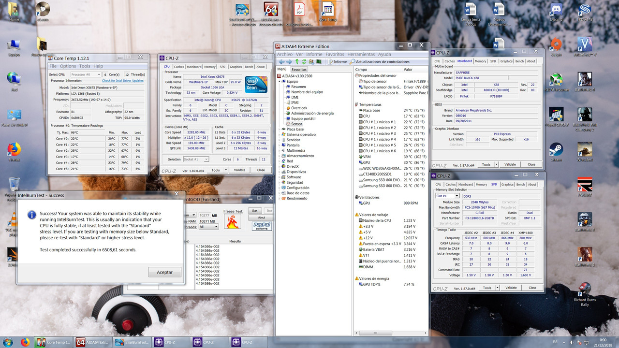Image resolution: width=619 pixels, height=348 pixels.
Task: Select Resumen in the AIDA64 tree
Action: 298,87
